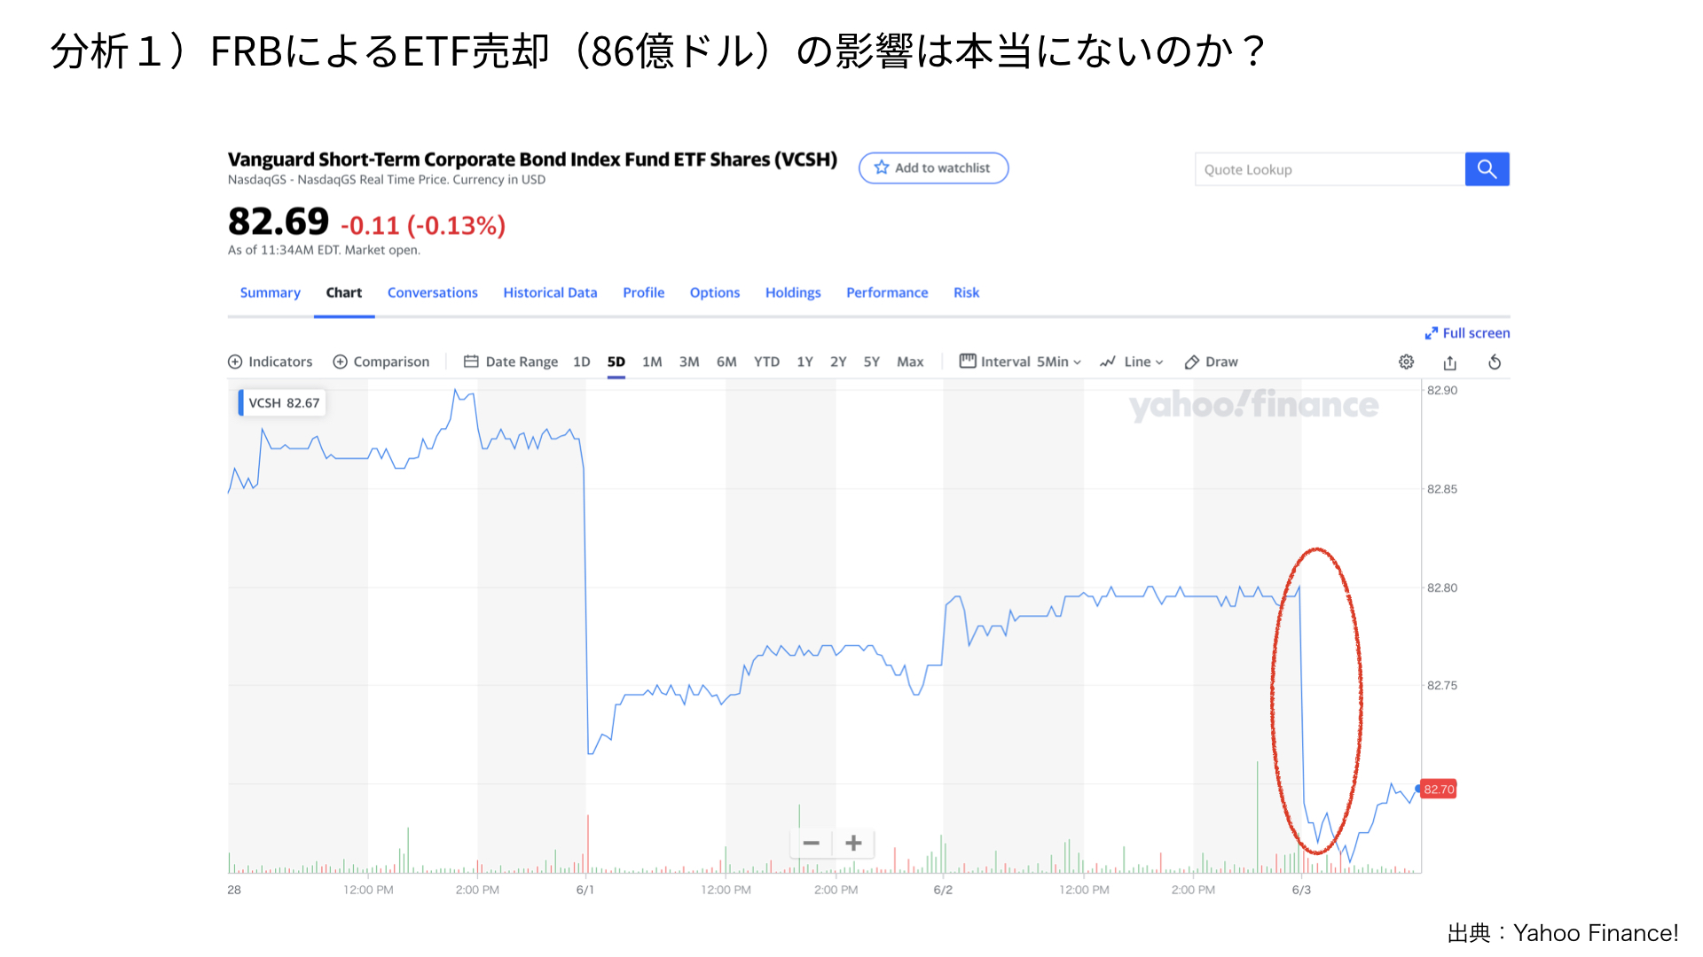Screen dimensions: 1703x957
Task: Zoom in with the plus button
Action: (x=853, y=843)
